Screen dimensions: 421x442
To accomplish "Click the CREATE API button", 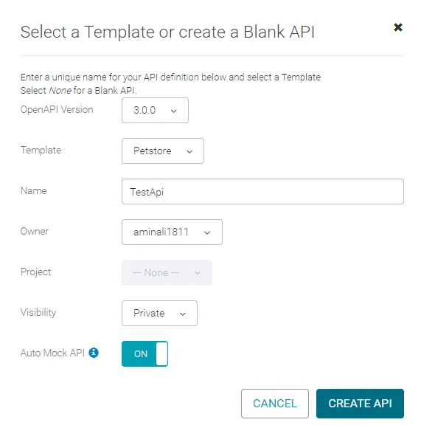I will point(360,404).
